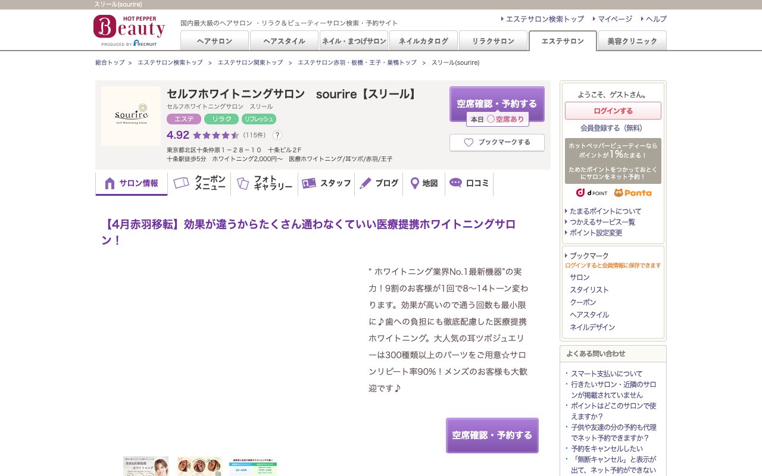
Task: Click the first salon photo thumbnail
Action: point(145,466)
